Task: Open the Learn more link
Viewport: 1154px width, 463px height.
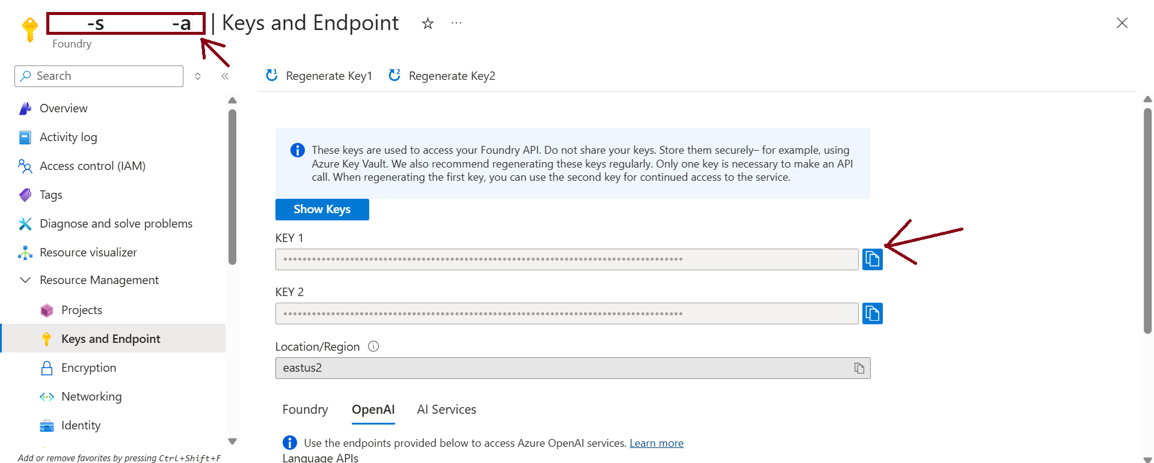Action: (x=656, y=443)
